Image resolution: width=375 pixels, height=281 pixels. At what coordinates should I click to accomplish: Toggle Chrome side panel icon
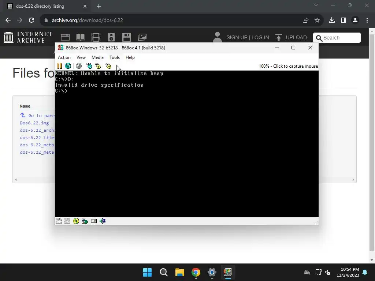point(344,20)
